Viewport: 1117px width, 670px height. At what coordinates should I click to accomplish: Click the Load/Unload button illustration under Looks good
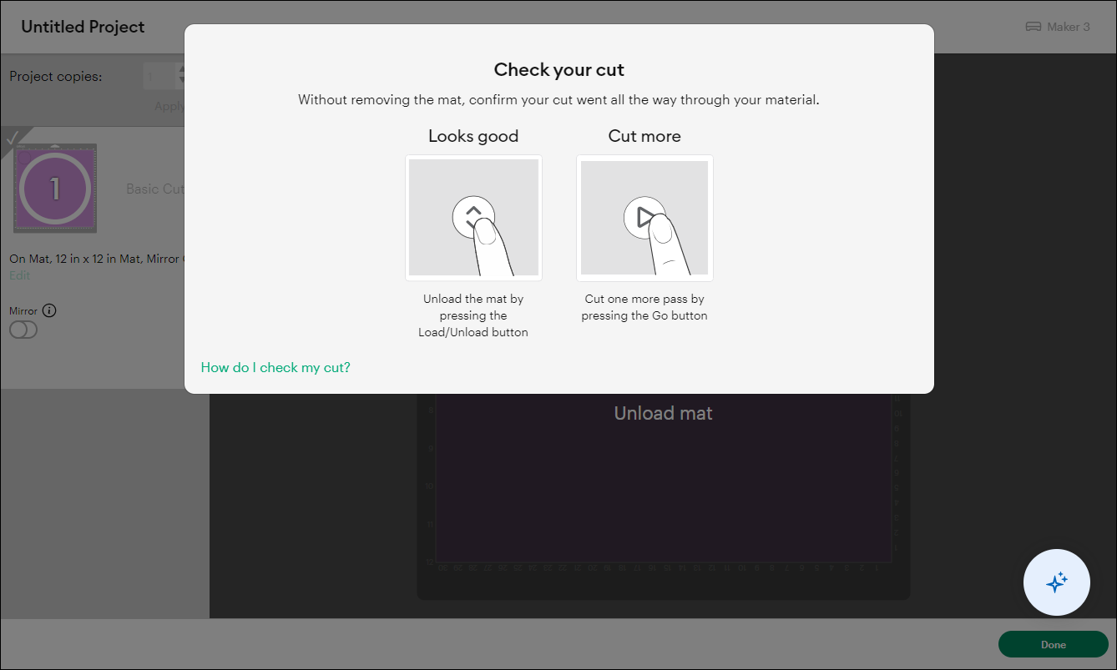(473, 218)
